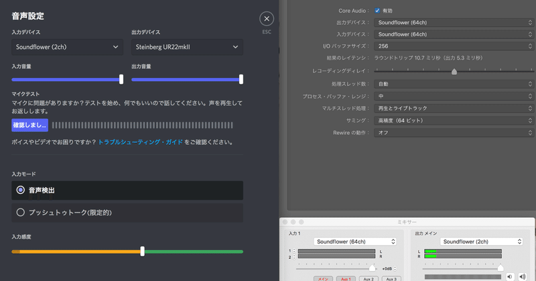The height and width of the screenshot is (281, 536).
Task: Open mixer 入力 1 Soundflower (64ch) popup
Action: coord(355,241)
